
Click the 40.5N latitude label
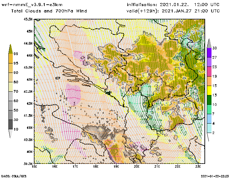click(28, 140)
